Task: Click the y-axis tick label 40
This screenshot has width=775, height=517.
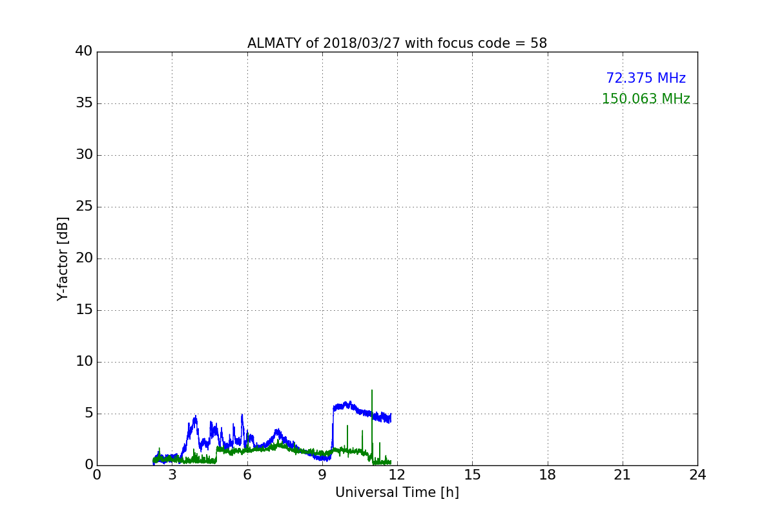Action: click(x=84, y=52)
